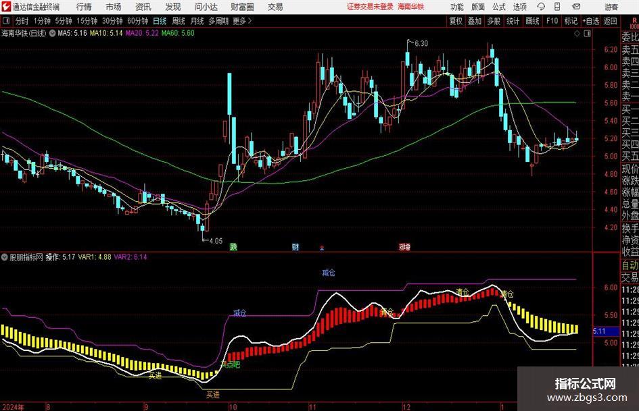Viewport: 639px width, 411px height.
Task: Click the VAR1: 4.88 indicator value
Action: coord(95,257)
